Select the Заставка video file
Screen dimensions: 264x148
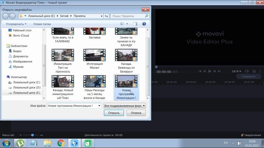[x=94, y=34]
